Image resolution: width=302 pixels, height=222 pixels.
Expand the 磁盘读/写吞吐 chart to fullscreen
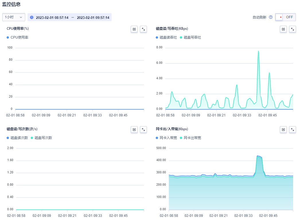pos(292,29)
